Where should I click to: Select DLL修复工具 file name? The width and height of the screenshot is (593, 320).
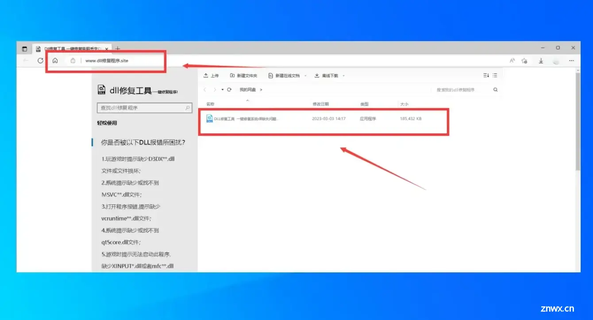246,119
